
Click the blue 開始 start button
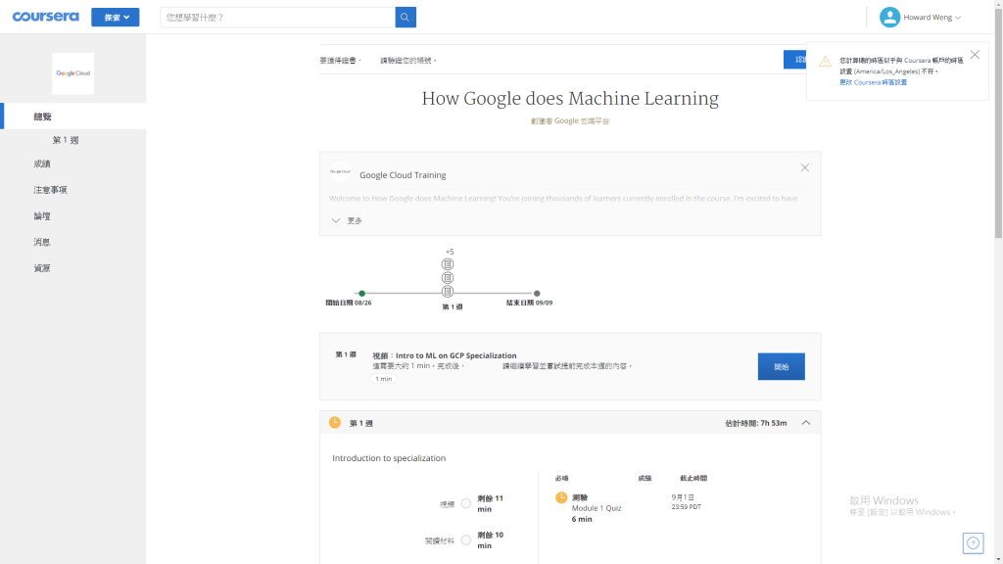tap(781, 366)
